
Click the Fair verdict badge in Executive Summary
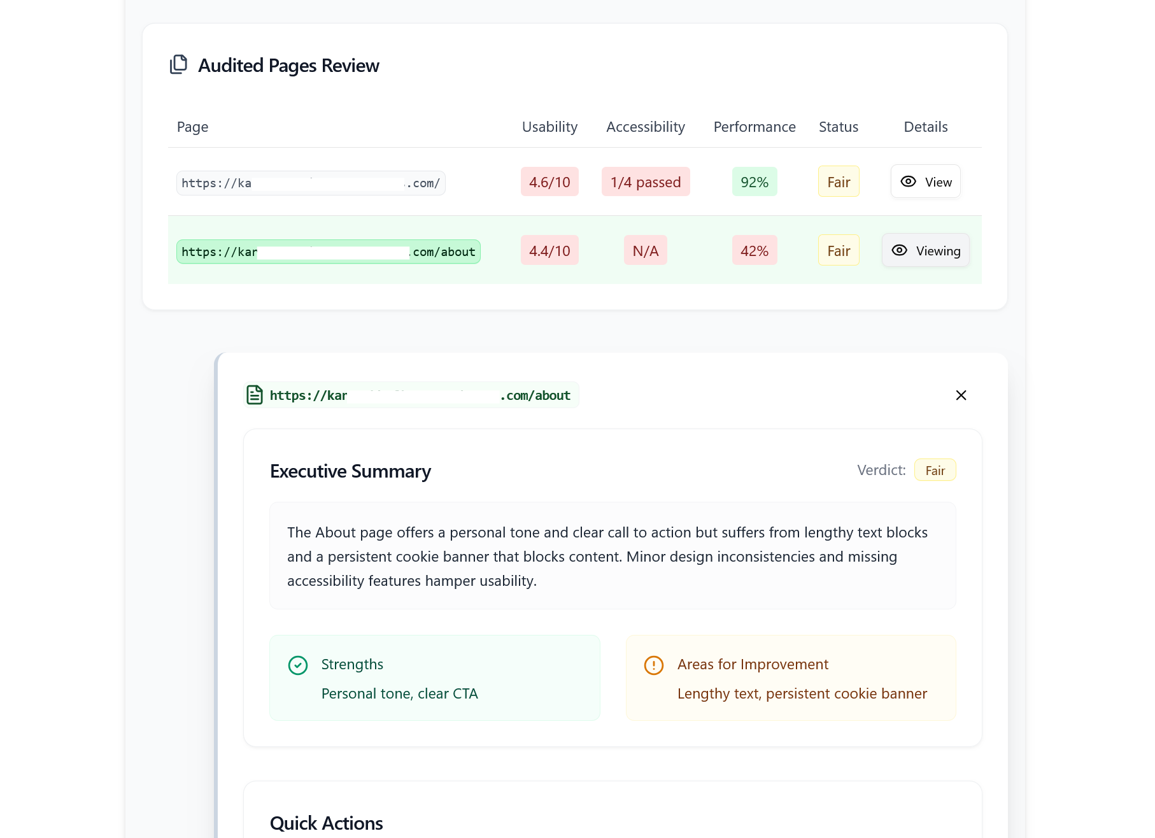(x=935, y=470)
